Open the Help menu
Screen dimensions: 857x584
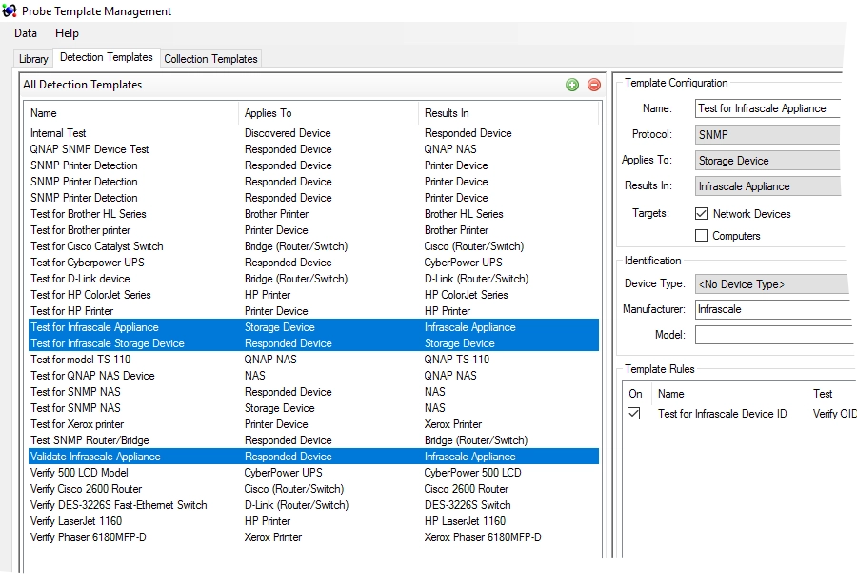coord(68,33)
